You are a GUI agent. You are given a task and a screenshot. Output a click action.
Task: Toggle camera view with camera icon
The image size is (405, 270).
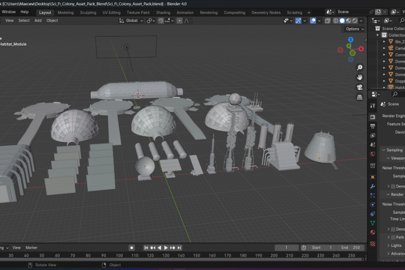click(x=359, y=87)
